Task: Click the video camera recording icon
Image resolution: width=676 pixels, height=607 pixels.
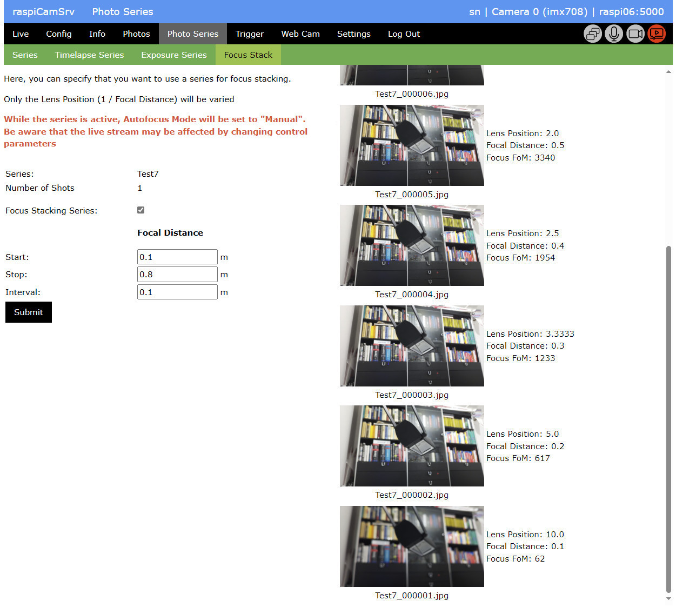Action: [x=635, y=34]
